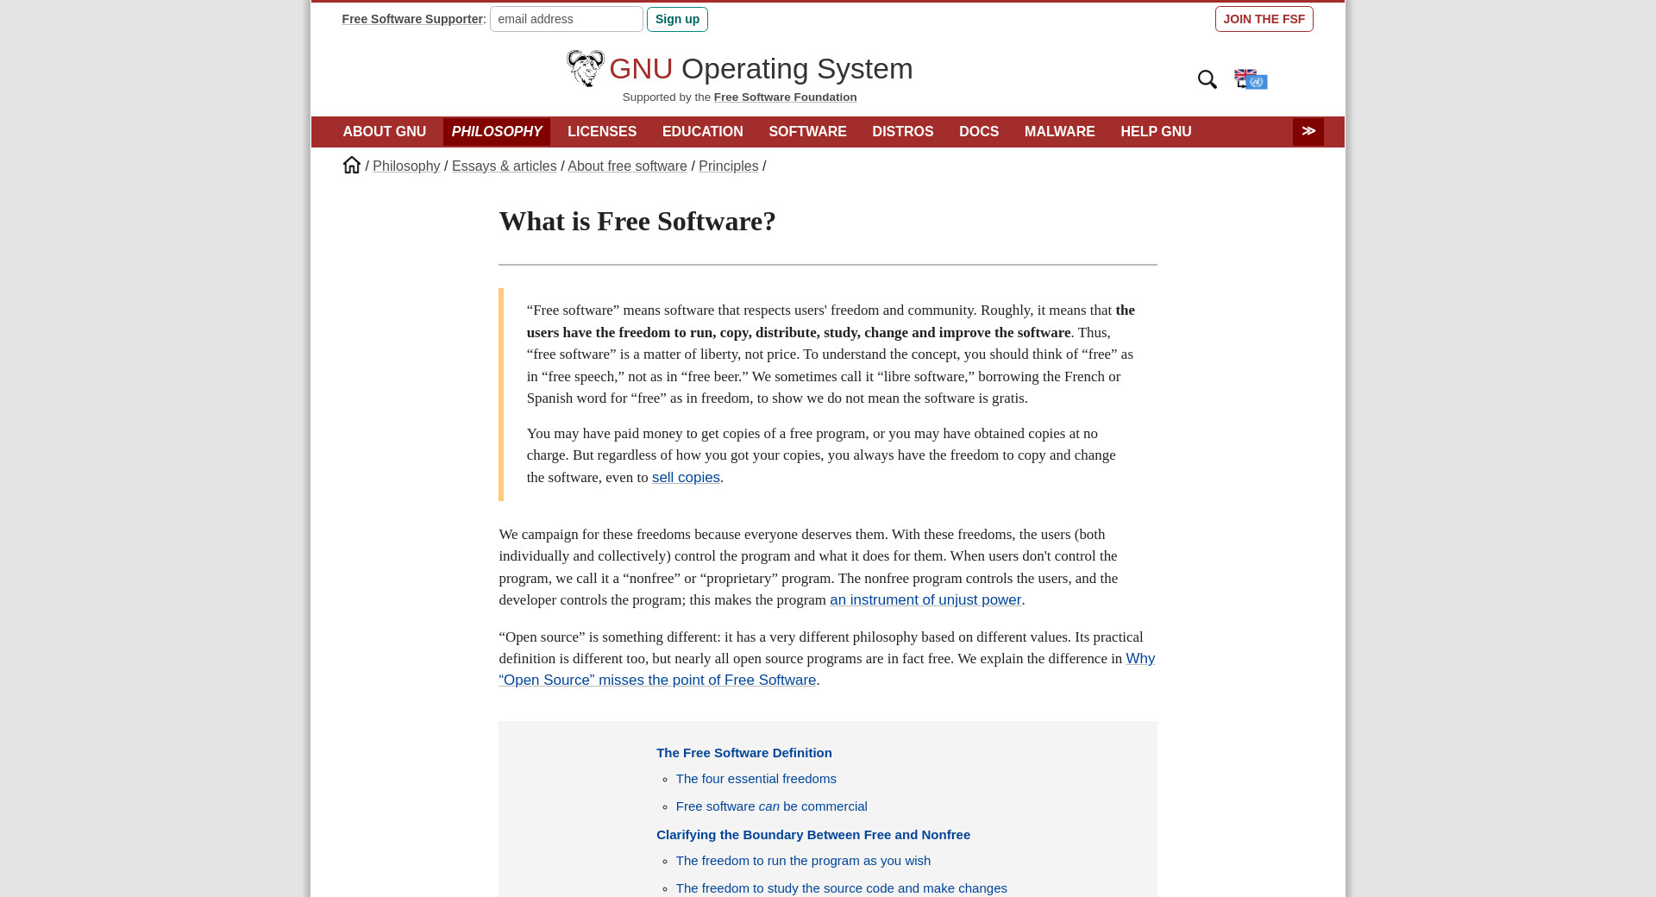The image size is (1656, 897).
Task: Jump to 'The freedom to run the program'
Action: 803,861
